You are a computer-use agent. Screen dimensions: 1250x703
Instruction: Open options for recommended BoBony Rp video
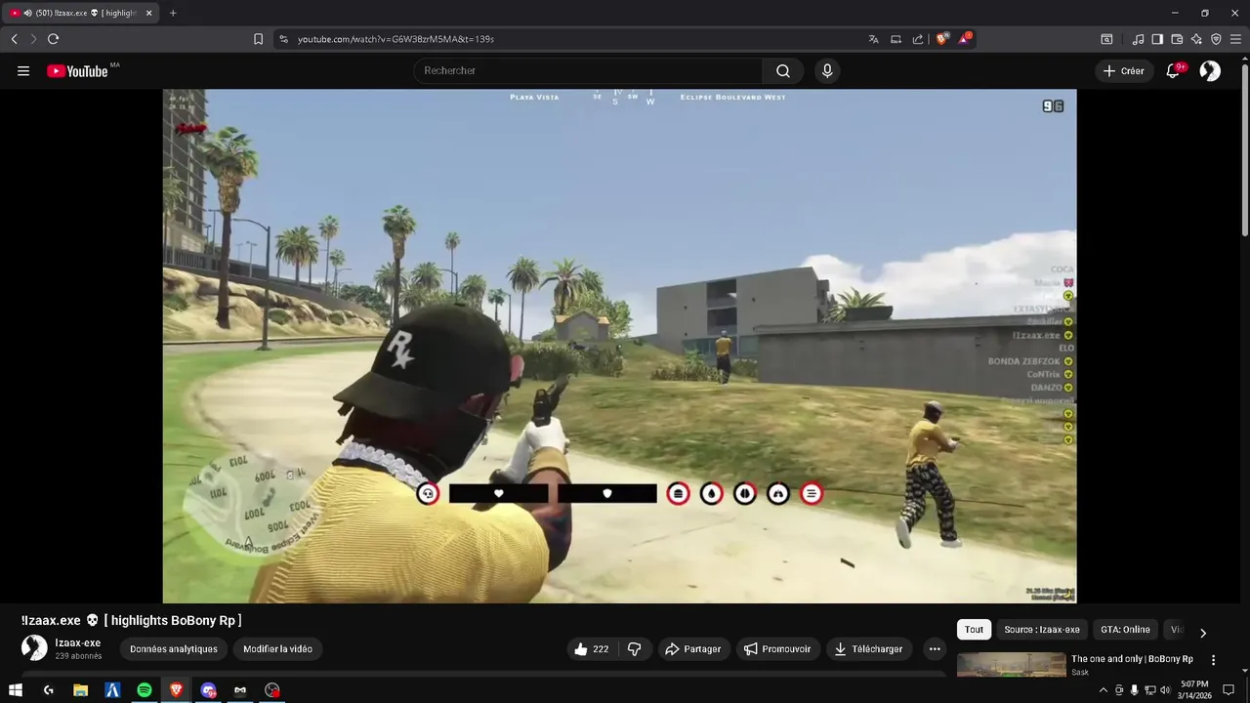[1214, 660]
